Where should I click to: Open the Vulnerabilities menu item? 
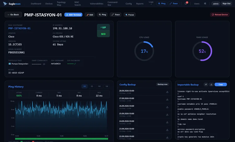click(97, 4)
